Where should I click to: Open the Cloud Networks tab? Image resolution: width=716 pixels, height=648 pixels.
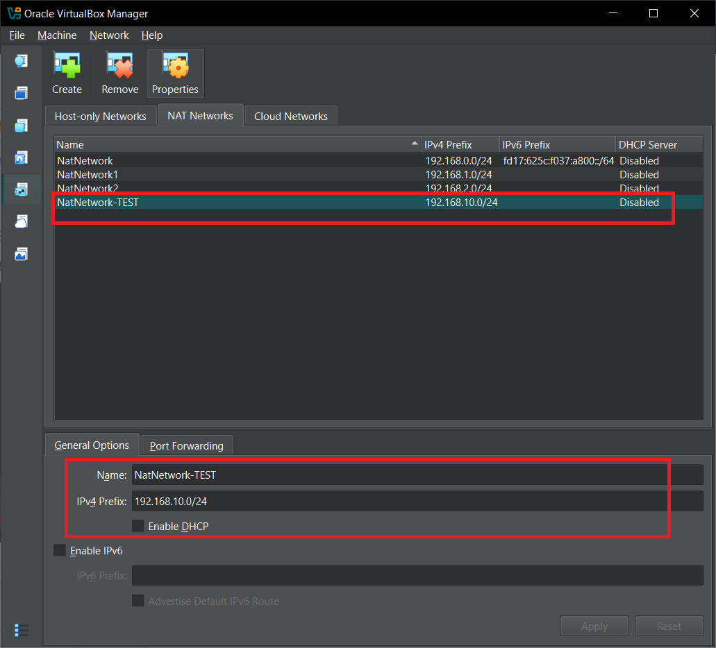click(x=290, y=116)
